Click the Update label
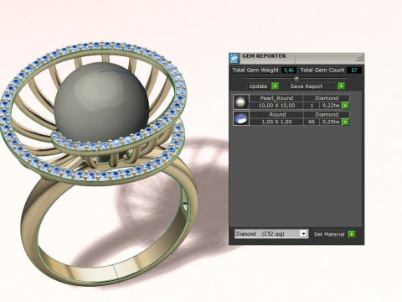This screenshot has height=302, width=402. tap(258, 86)
